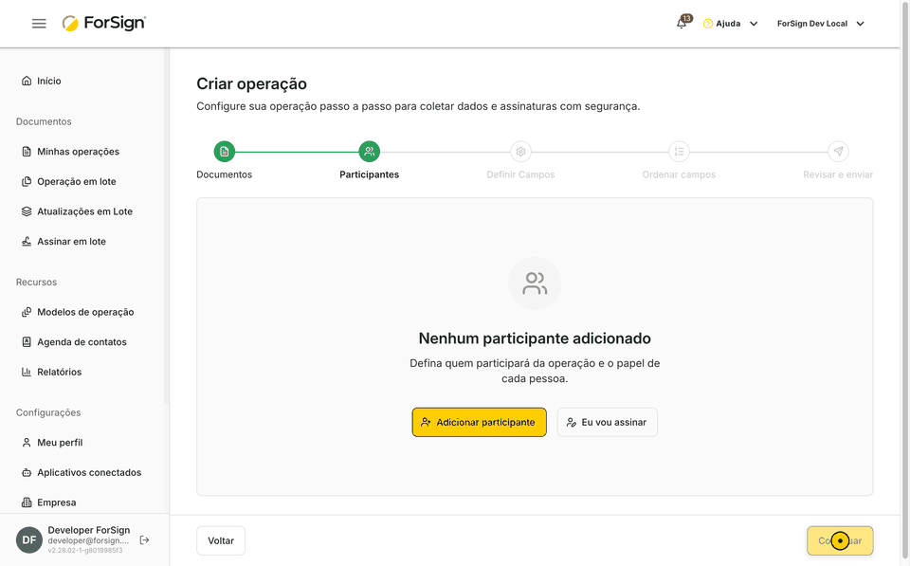
Task: Click the Revisar e enviar paper-plane icon
Action: click(x=838, y=152)
